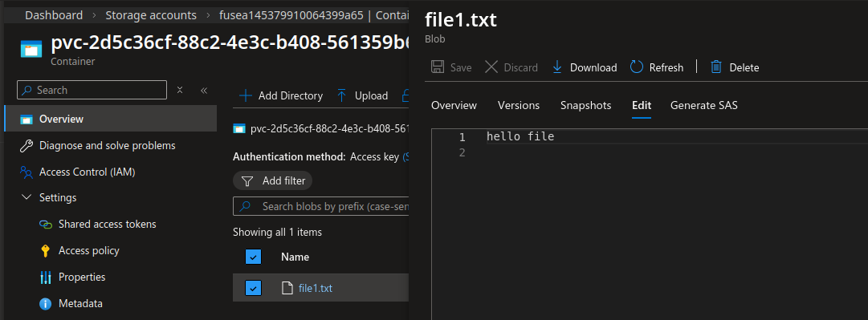Click the 'Authentication method' label
The height and width of the screenshot is (320, 868).
(289, 157)
